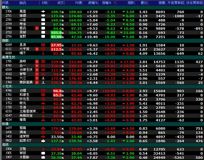
Task: Click the K棒 icon for 華紙 1905
Action: (43, 153)
